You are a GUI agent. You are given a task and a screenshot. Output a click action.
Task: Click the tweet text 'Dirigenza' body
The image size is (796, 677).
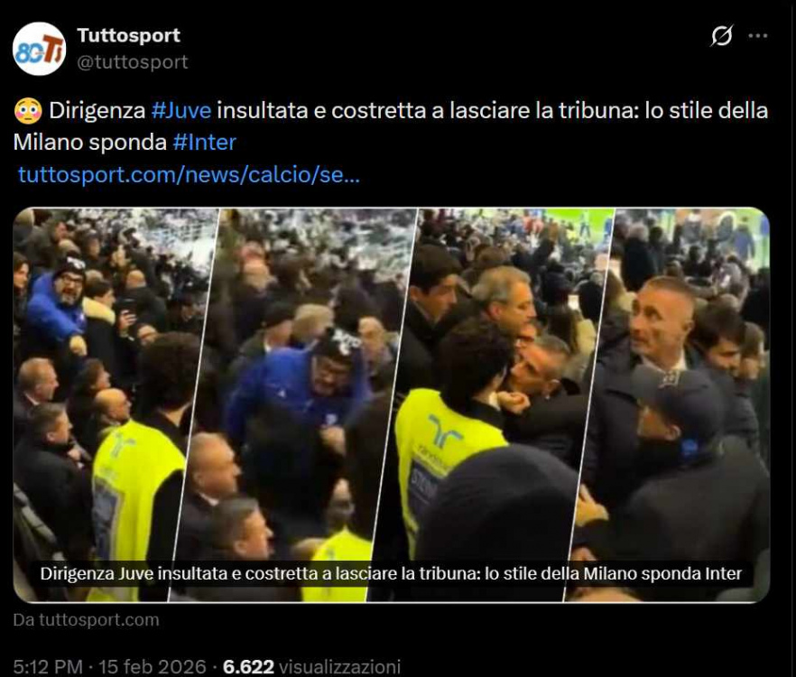[97, 111]
